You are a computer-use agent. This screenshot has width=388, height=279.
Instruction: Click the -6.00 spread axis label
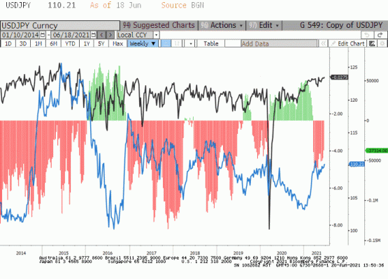point(337,188)
